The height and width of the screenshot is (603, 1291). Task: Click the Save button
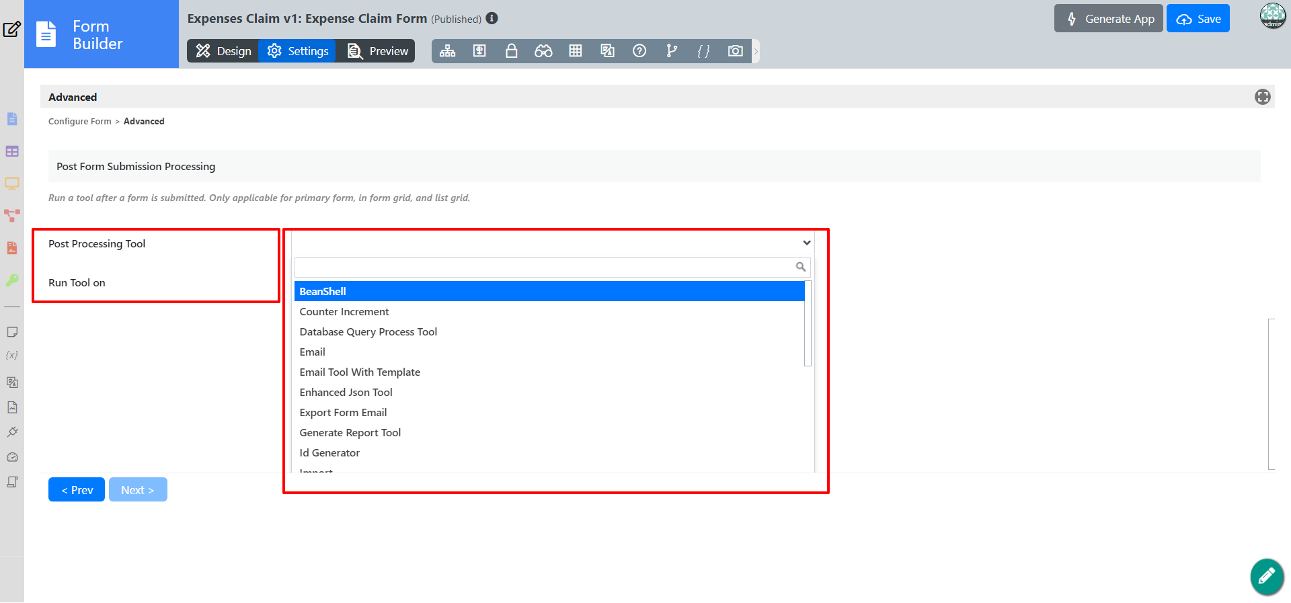tap(1198, 19)
